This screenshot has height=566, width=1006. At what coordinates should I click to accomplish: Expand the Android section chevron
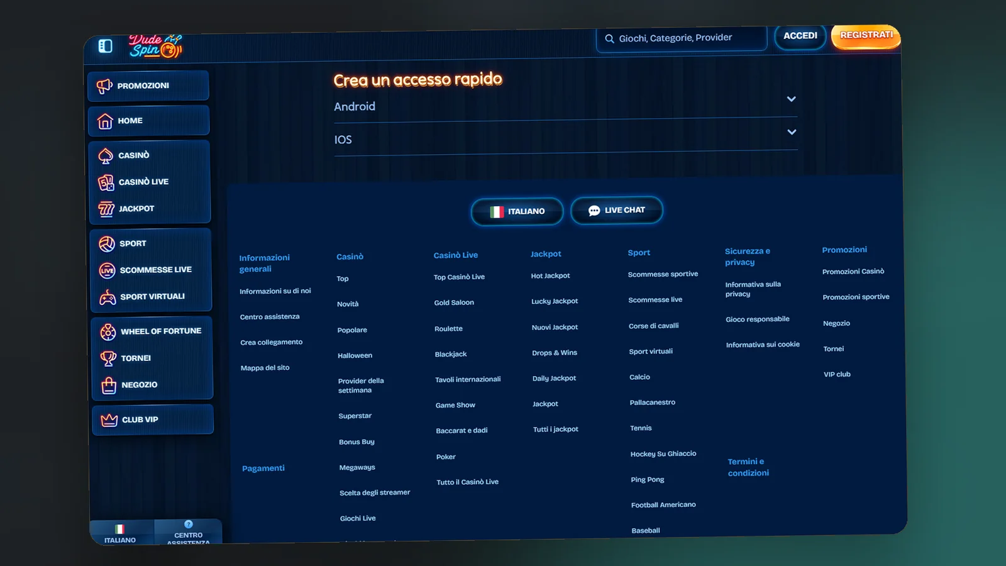coord(792,99)
